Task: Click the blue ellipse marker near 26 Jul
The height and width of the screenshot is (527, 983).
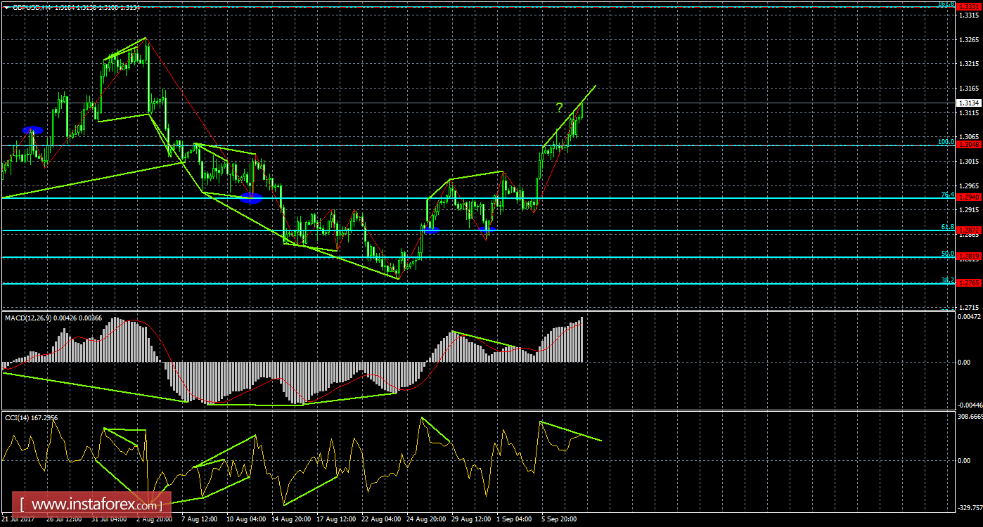Action: 33,129
